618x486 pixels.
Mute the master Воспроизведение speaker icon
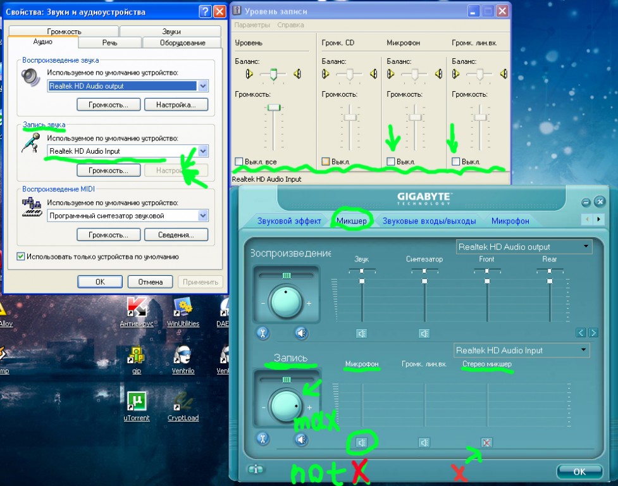point(302,333)
